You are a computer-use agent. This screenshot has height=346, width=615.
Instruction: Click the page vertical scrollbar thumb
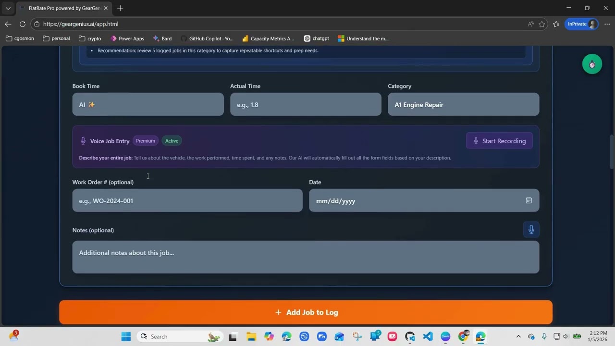(x=612, y=152)
